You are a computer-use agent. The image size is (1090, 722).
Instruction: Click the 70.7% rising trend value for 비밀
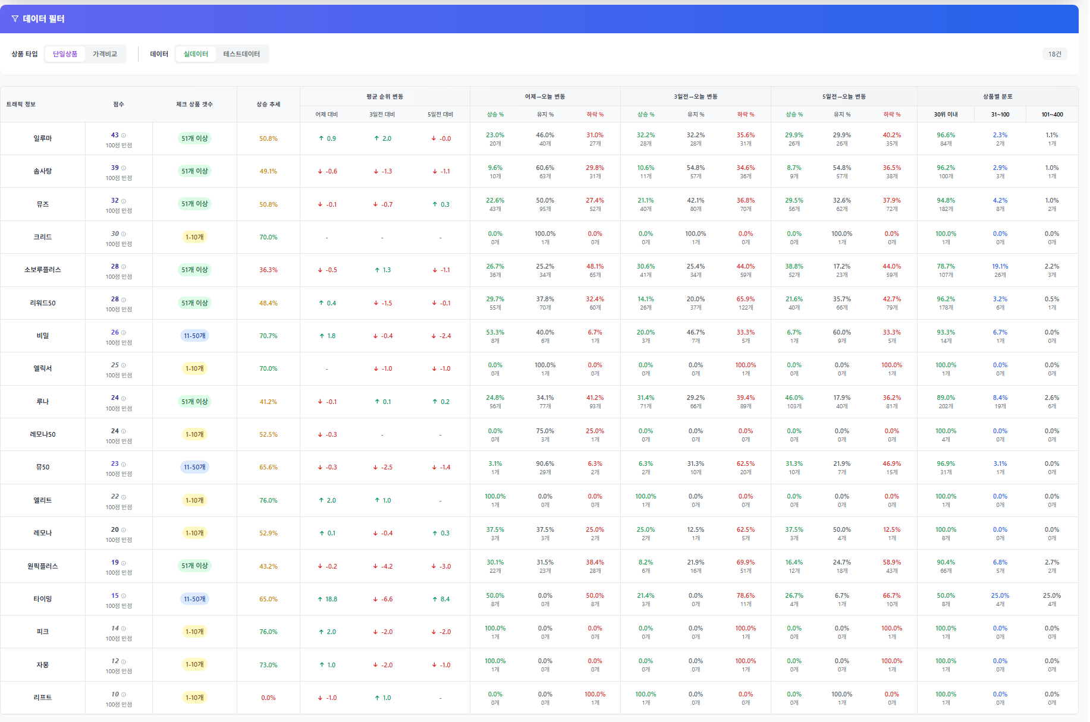[268, 336]
